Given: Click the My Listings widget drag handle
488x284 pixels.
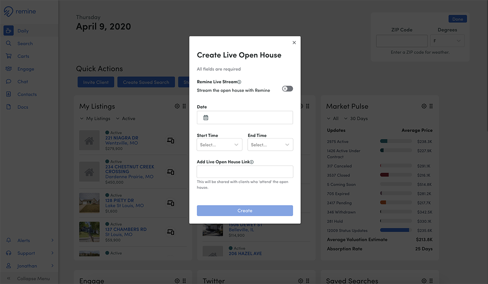Looking at the screenshot, I should [184, 106].
